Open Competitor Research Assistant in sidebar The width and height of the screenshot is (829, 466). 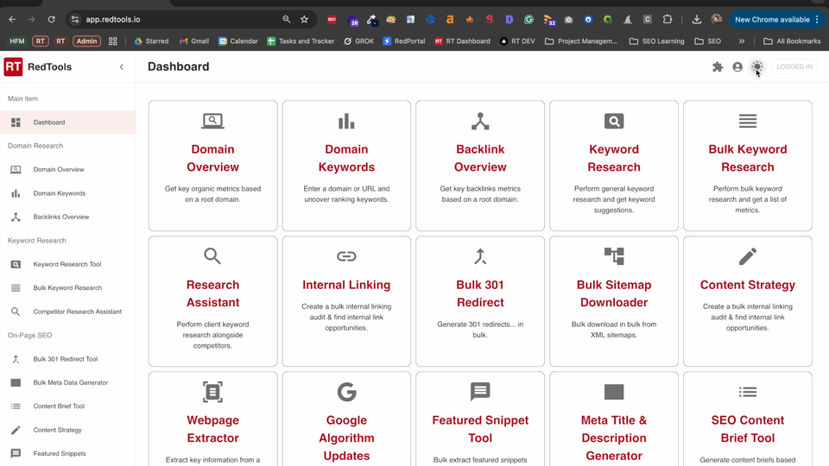point(67,312)
